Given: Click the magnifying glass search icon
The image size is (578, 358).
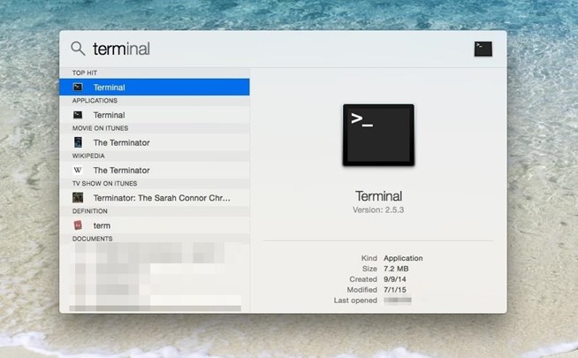Looking at the screenshot, I should tap(78, 49).
